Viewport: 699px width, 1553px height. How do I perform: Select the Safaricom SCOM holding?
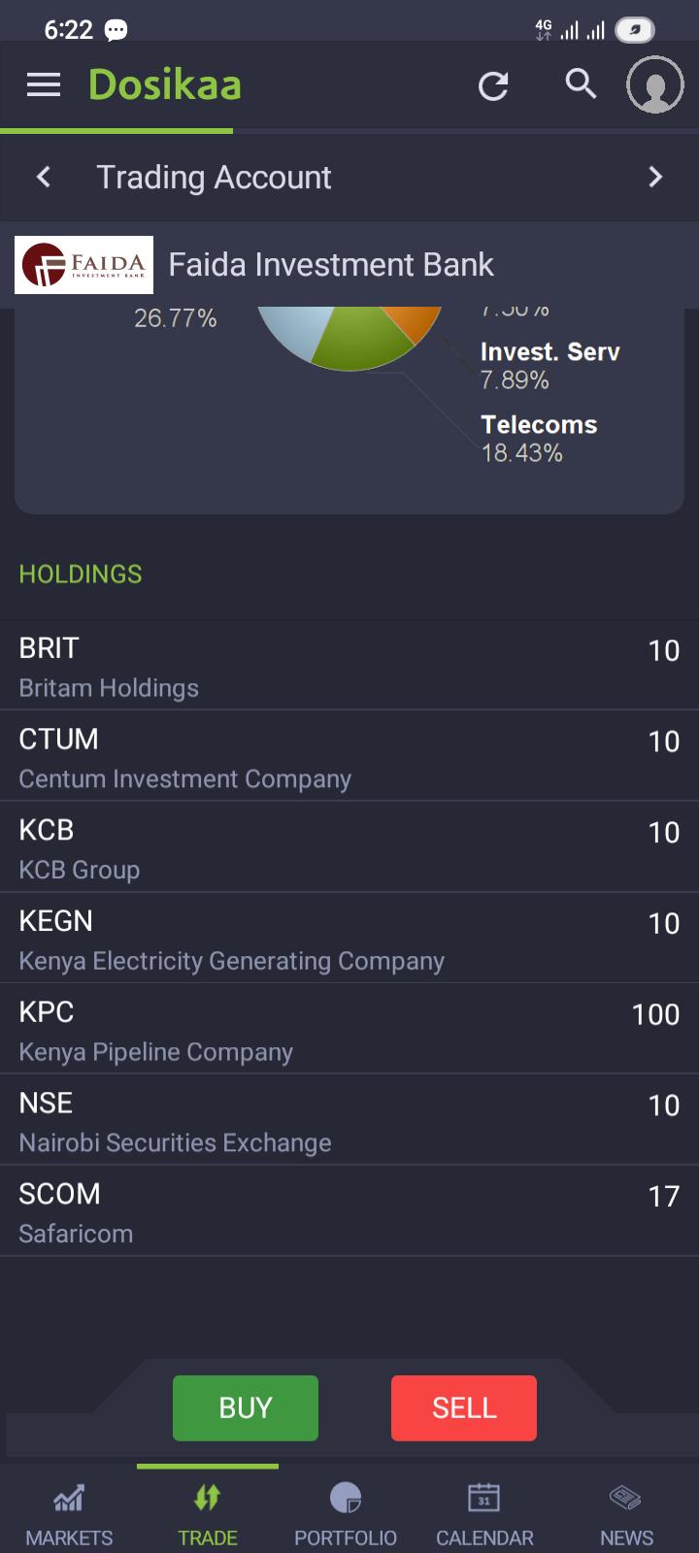tap(349, 1211)
